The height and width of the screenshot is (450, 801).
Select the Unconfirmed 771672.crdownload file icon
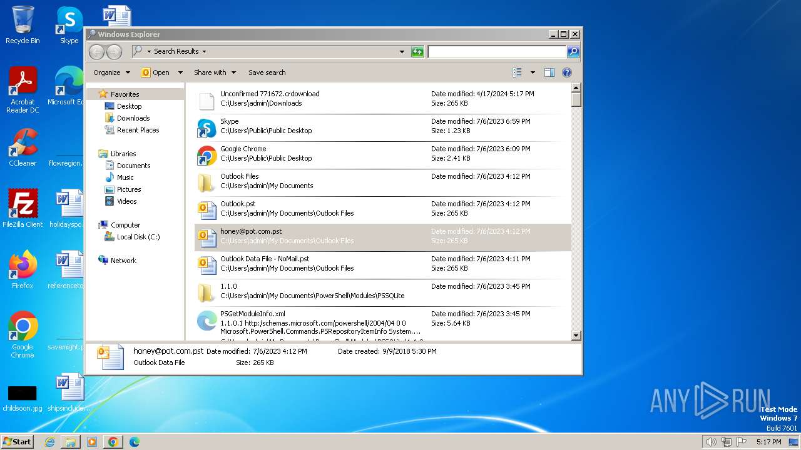(207, 101)
